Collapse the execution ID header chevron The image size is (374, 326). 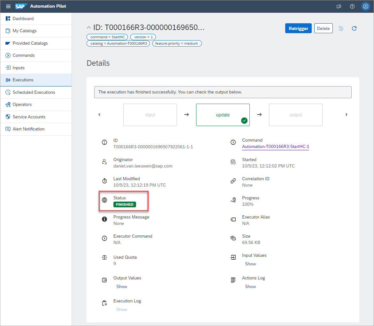click(89, 28)
